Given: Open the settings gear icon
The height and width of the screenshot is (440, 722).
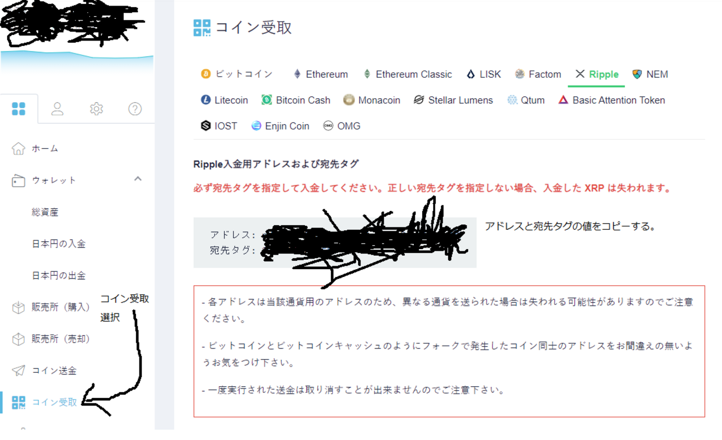Looking at the screenshot, I should (x=96, y=109).
